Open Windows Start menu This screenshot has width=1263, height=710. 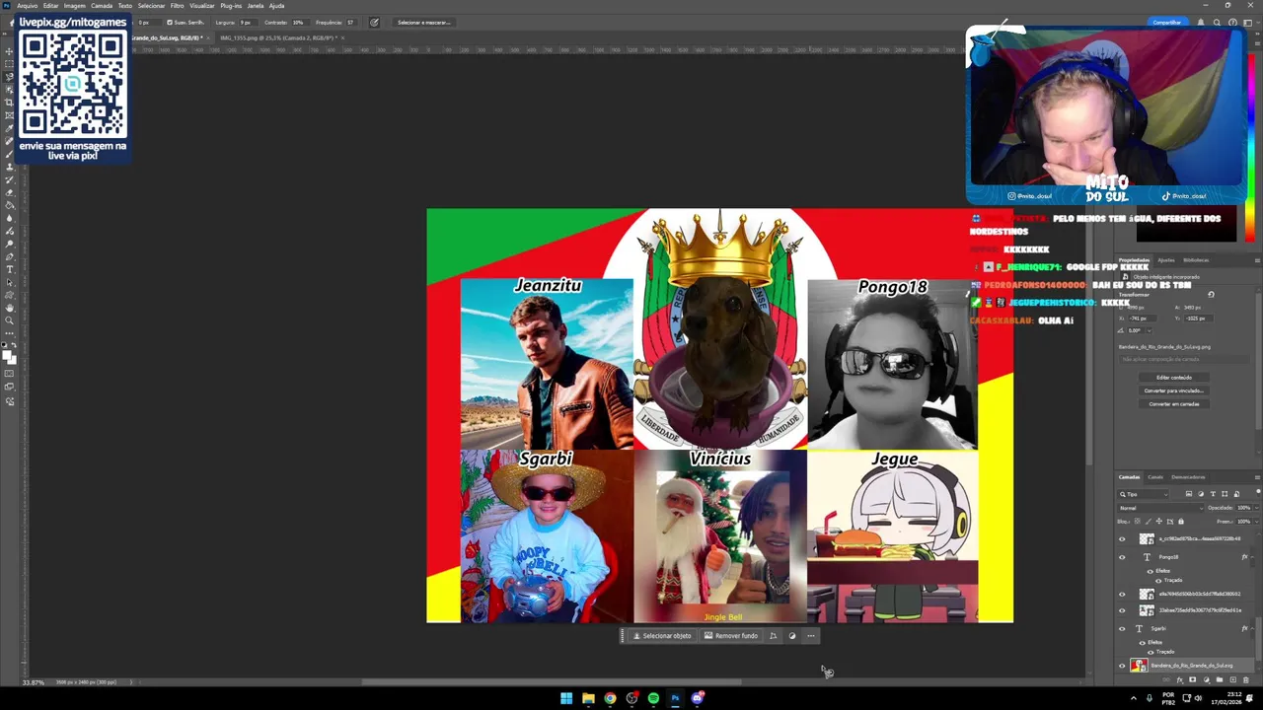(566, 698)
